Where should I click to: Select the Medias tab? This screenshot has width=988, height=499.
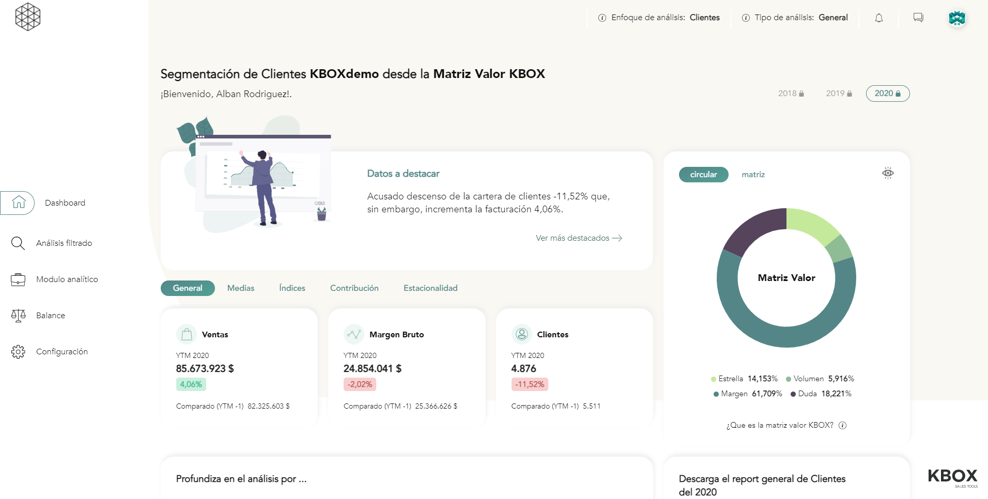coord(241,288)
